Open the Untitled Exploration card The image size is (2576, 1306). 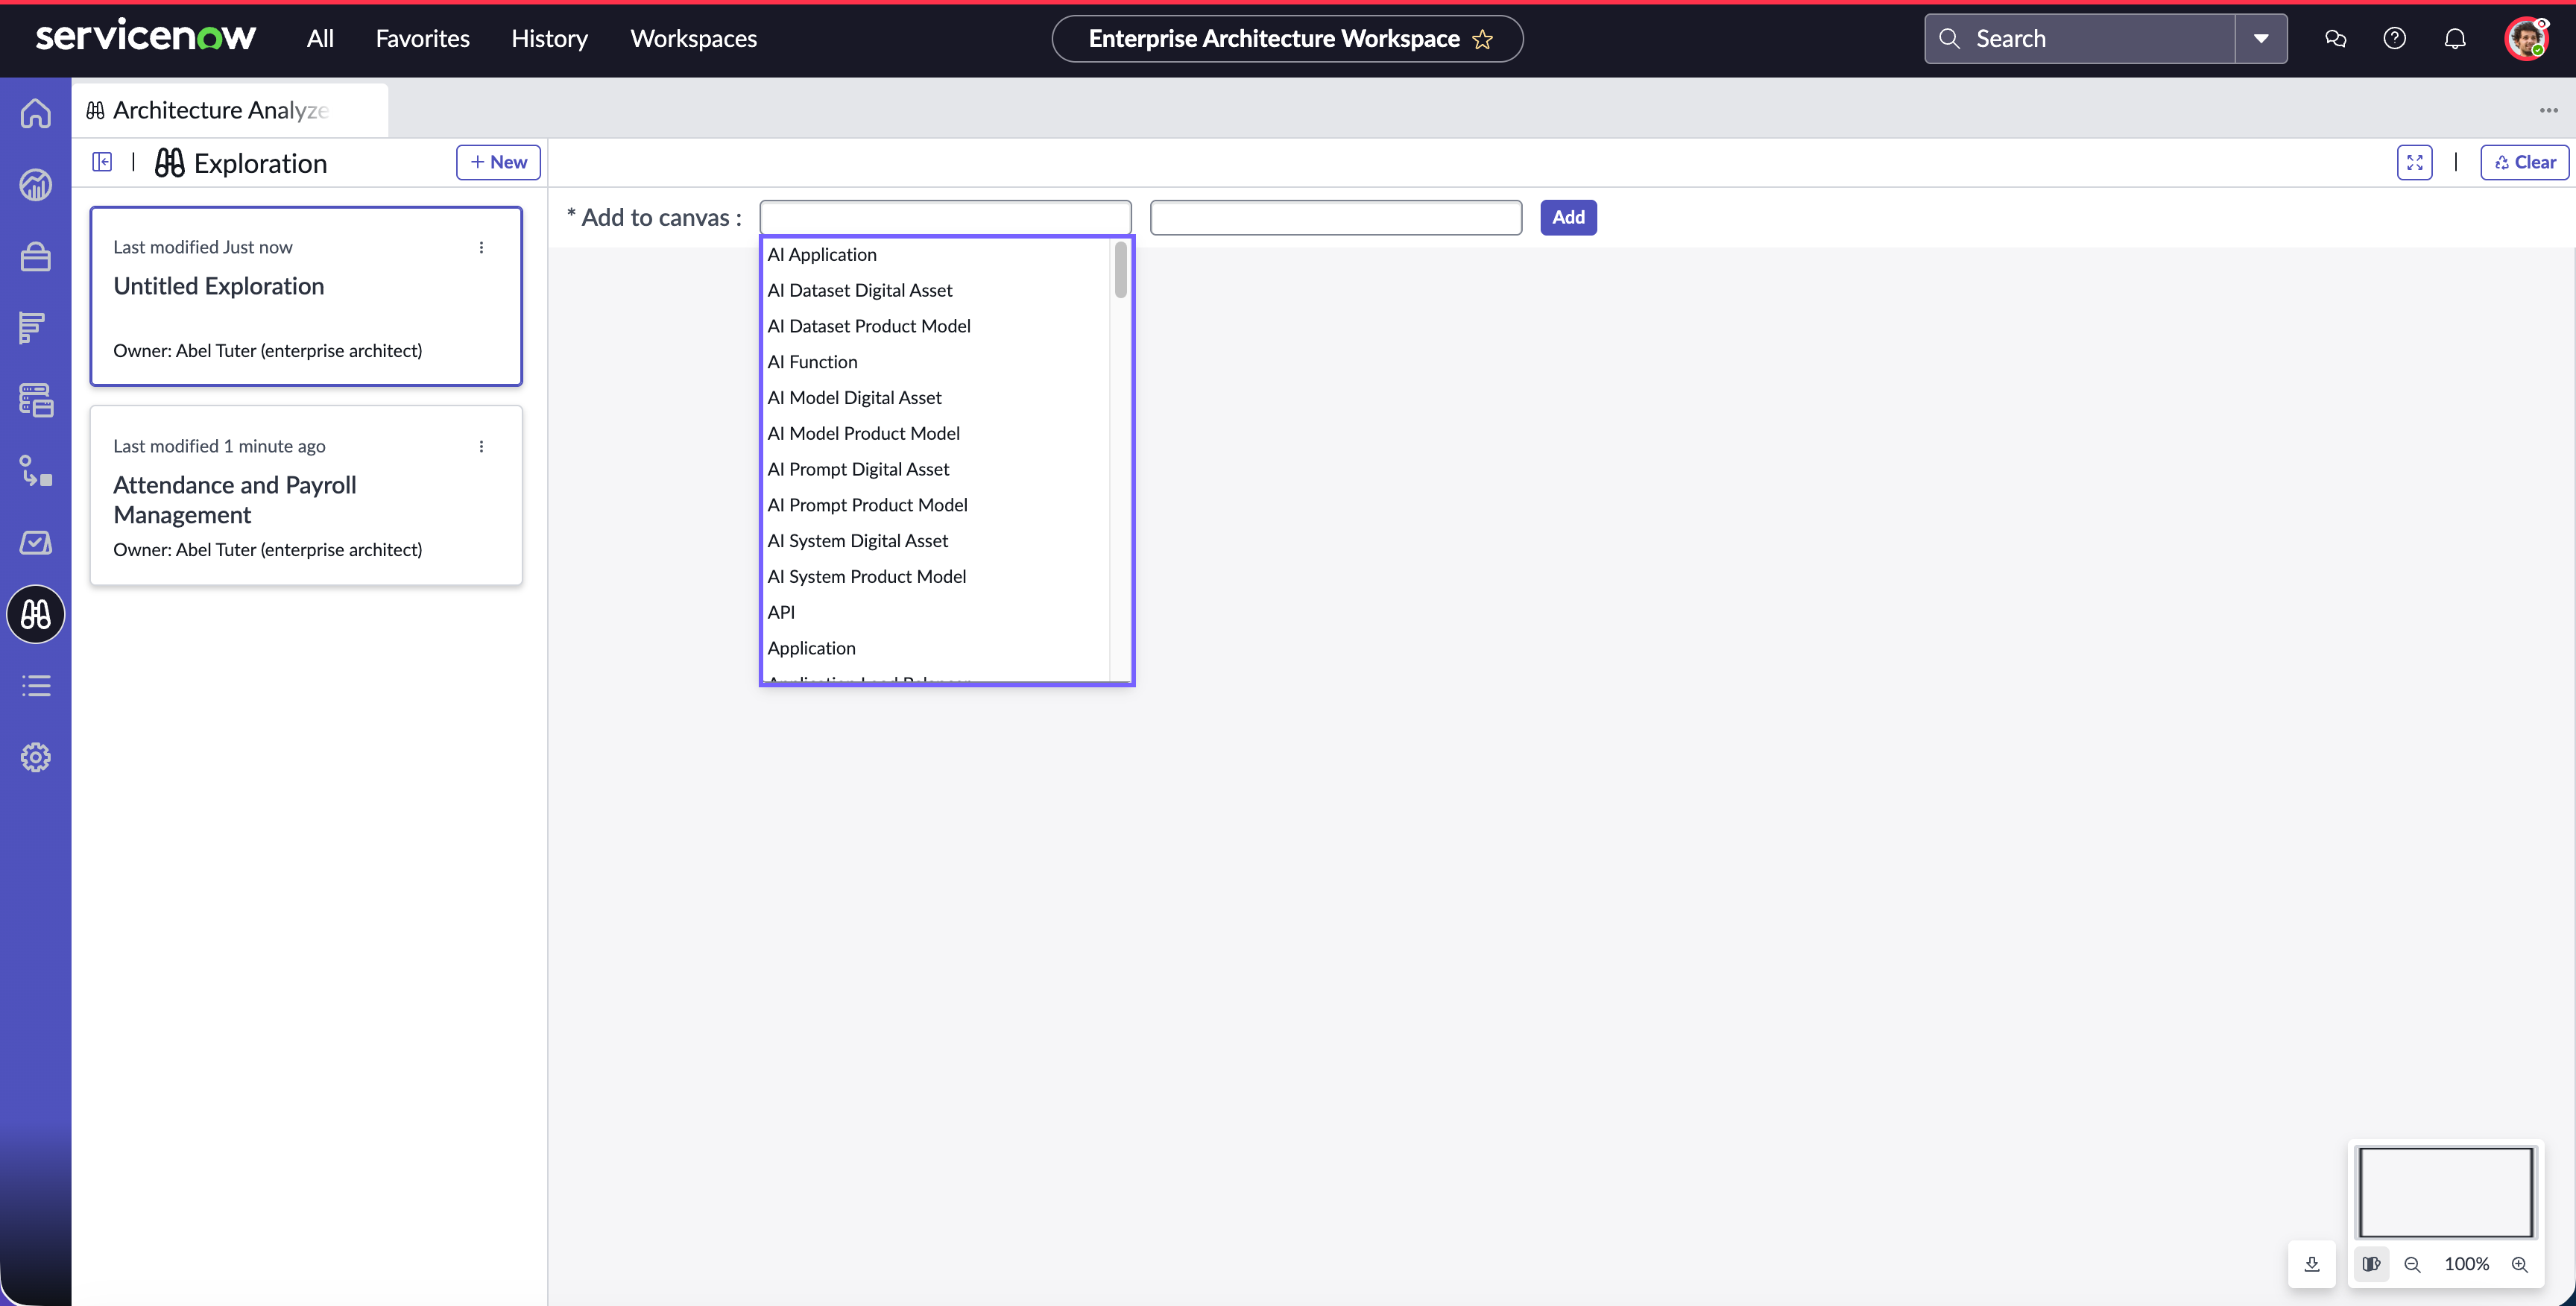306,296
